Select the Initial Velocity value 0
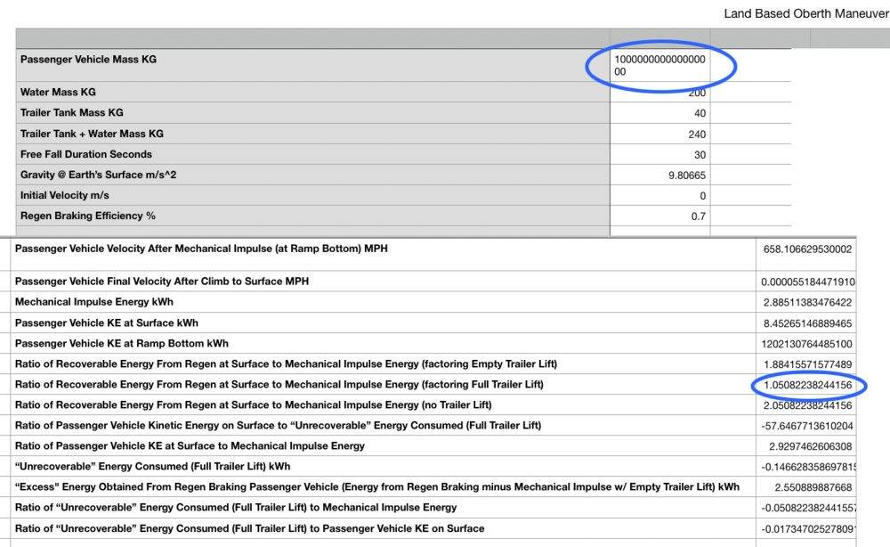 point(703,195)
